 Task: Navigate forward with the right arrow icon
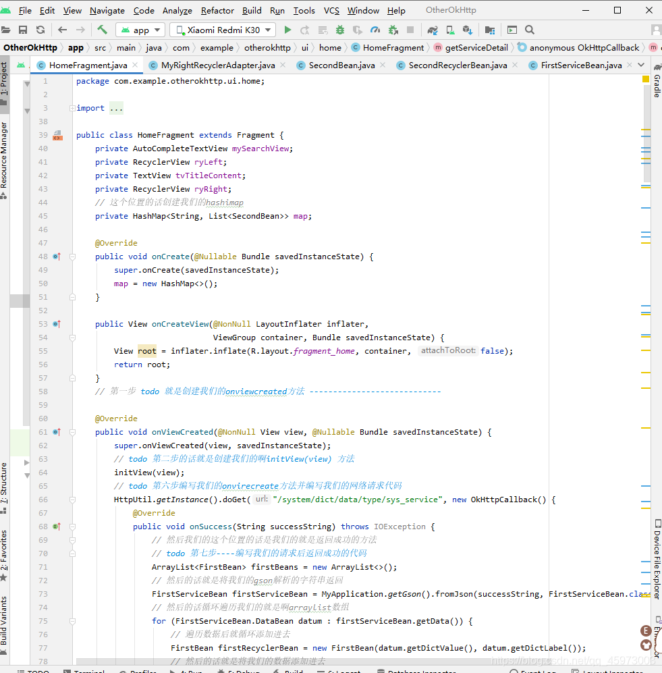pos(80,30)
